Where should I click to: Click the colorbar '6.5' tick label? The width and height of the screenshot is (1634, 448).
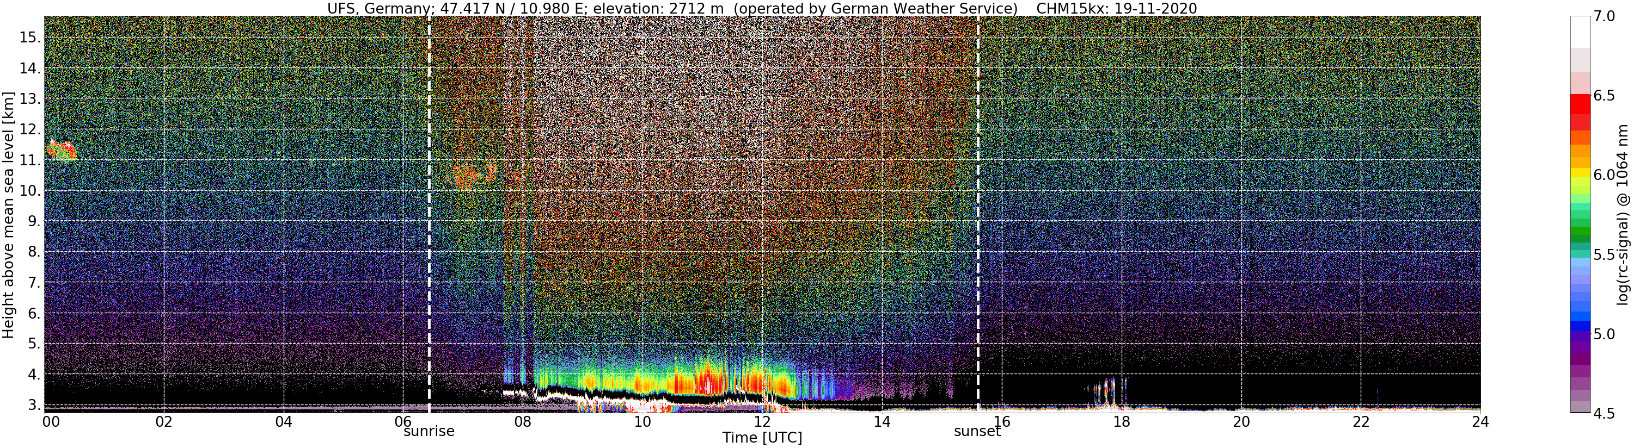click(x=1604, y=96)
